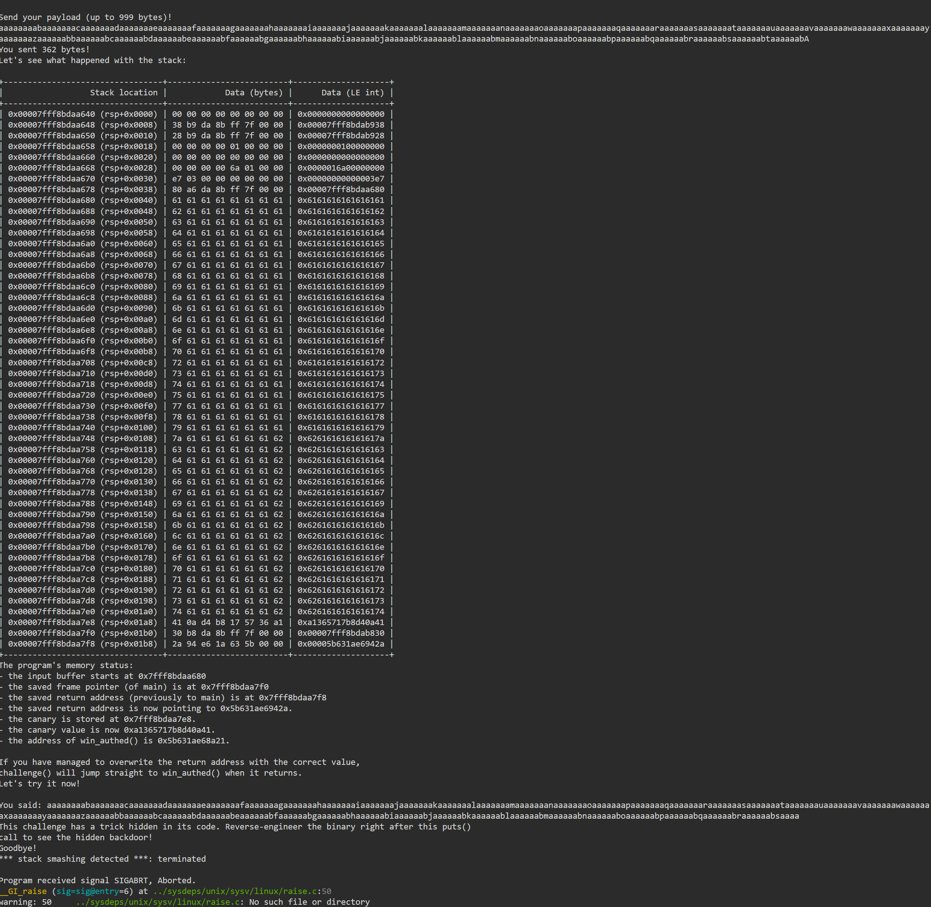Screen dimensions: 931x907
Task: Click the line starting 'You said:'
Action: click(465, 806)
